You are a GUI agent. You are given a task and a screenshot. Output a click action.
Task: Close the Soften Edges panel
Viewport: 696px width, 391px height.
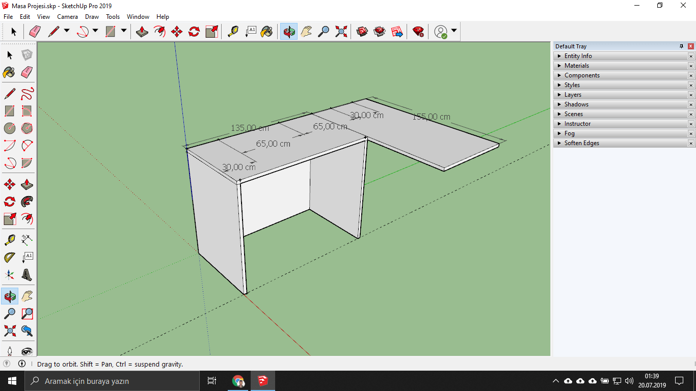[691, 144]
